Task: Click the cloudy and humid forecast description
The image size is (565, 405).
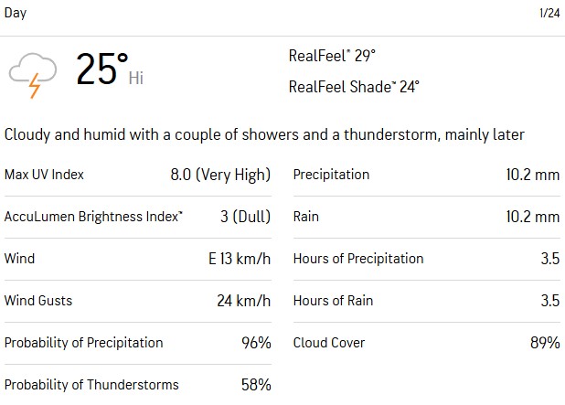Action: point(264,134)
